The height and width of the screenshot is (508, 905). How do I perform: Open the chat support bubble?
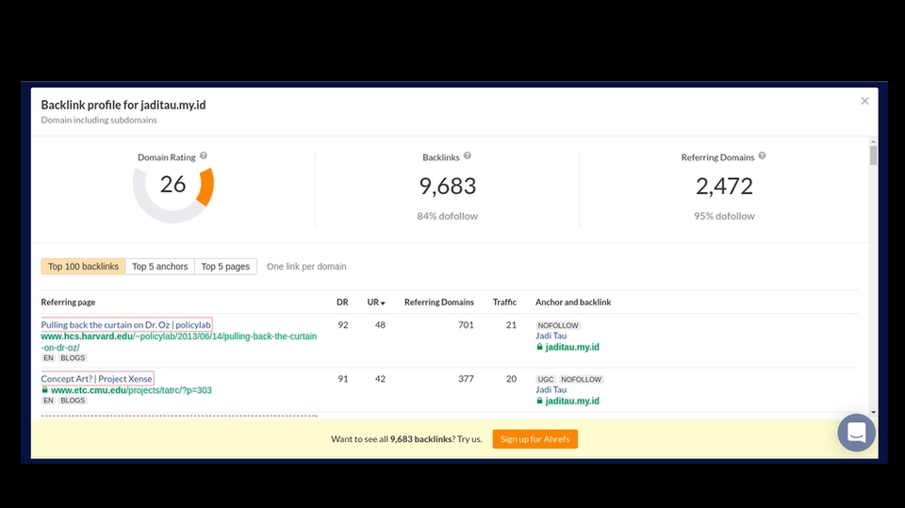coord(857,433)
